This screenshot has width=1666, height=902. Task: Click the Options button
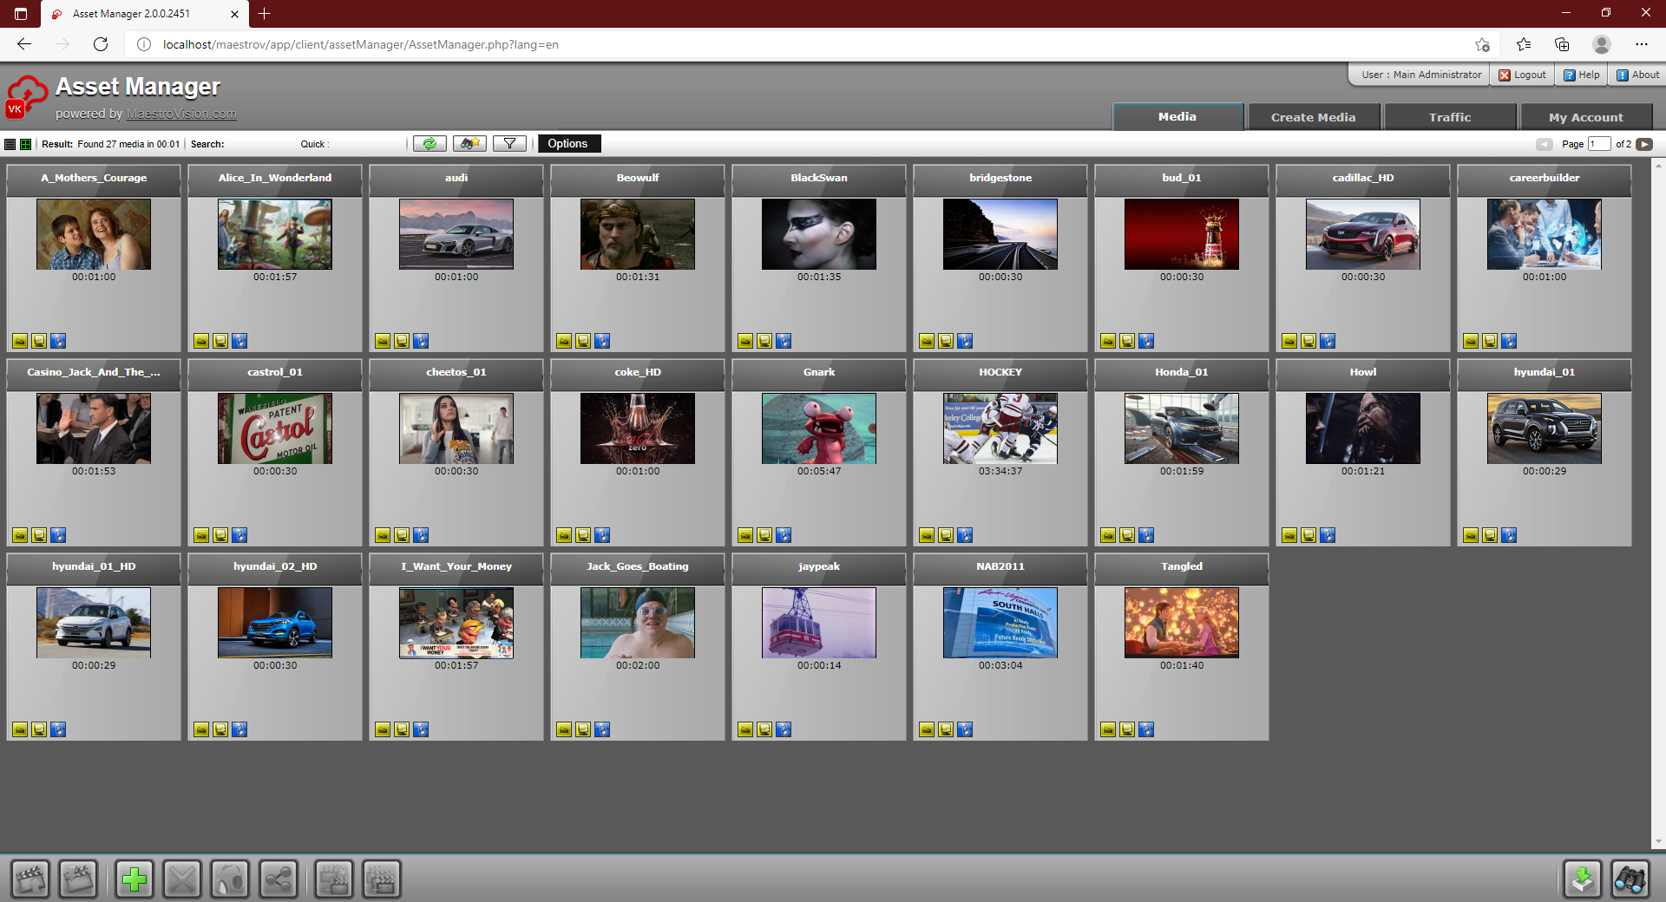(568, 144)
